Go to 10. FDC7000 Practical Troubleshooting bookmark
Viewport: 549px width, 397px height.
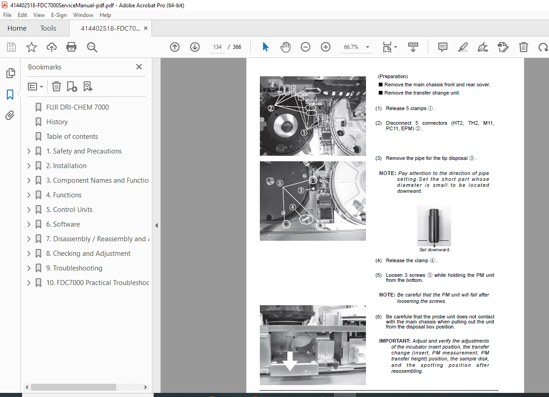click(98, 283)
